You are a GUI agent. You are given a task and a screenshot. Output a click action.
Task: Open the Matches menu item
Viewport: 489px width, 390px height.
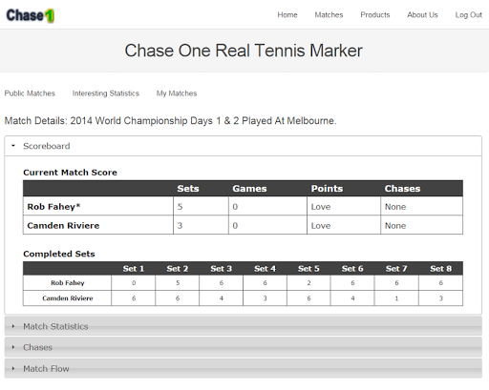pos(329,15)
